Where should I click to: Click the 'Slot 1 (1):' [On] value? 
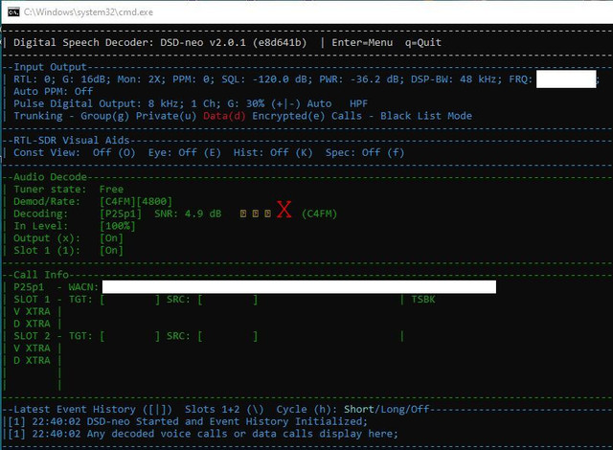111,250
